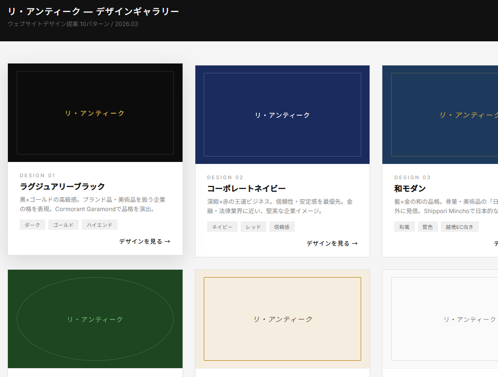Select the green oval design thumbnail

click(x=95, y=319)
